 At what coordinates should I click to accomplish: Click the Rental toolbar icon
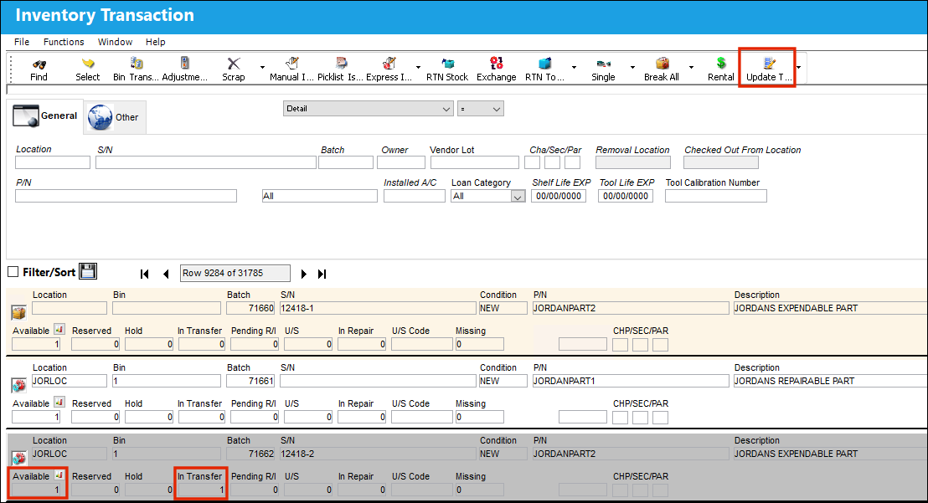[x=721, y=64]
